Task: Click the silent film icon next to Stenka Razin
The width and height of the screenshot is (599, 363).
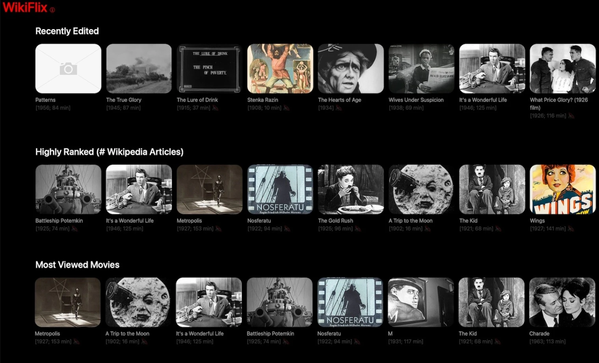Action: [286, 107]
